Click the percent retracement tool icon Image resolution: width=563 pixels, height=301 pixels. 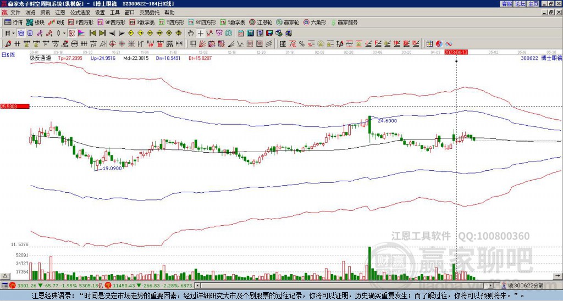(x=302, y=44)
